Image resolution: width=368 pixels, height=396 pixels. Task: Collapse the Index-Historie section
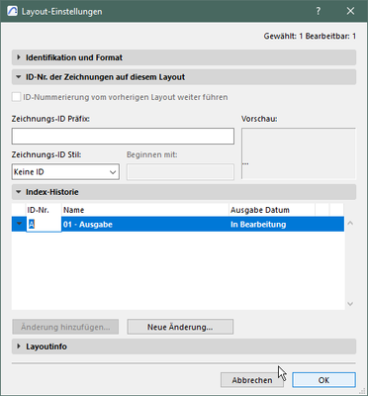point(184,192)
